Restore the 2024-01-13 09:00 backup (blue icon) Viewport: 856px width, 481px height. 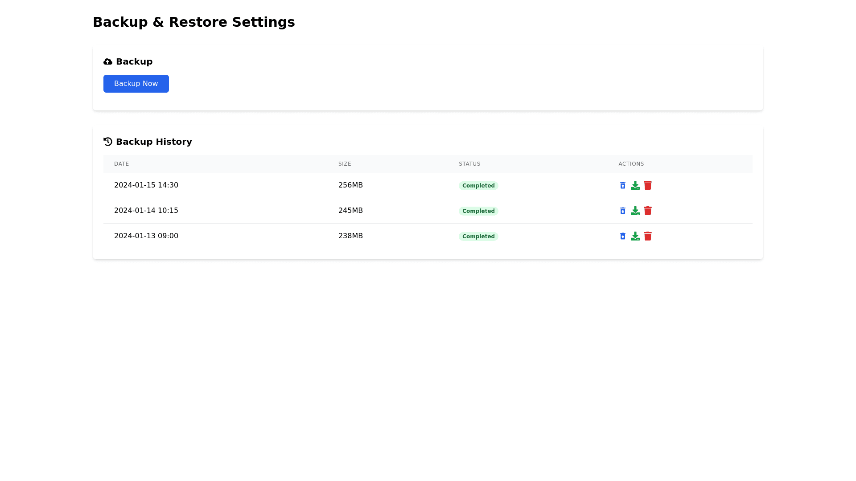pos(622,236)
